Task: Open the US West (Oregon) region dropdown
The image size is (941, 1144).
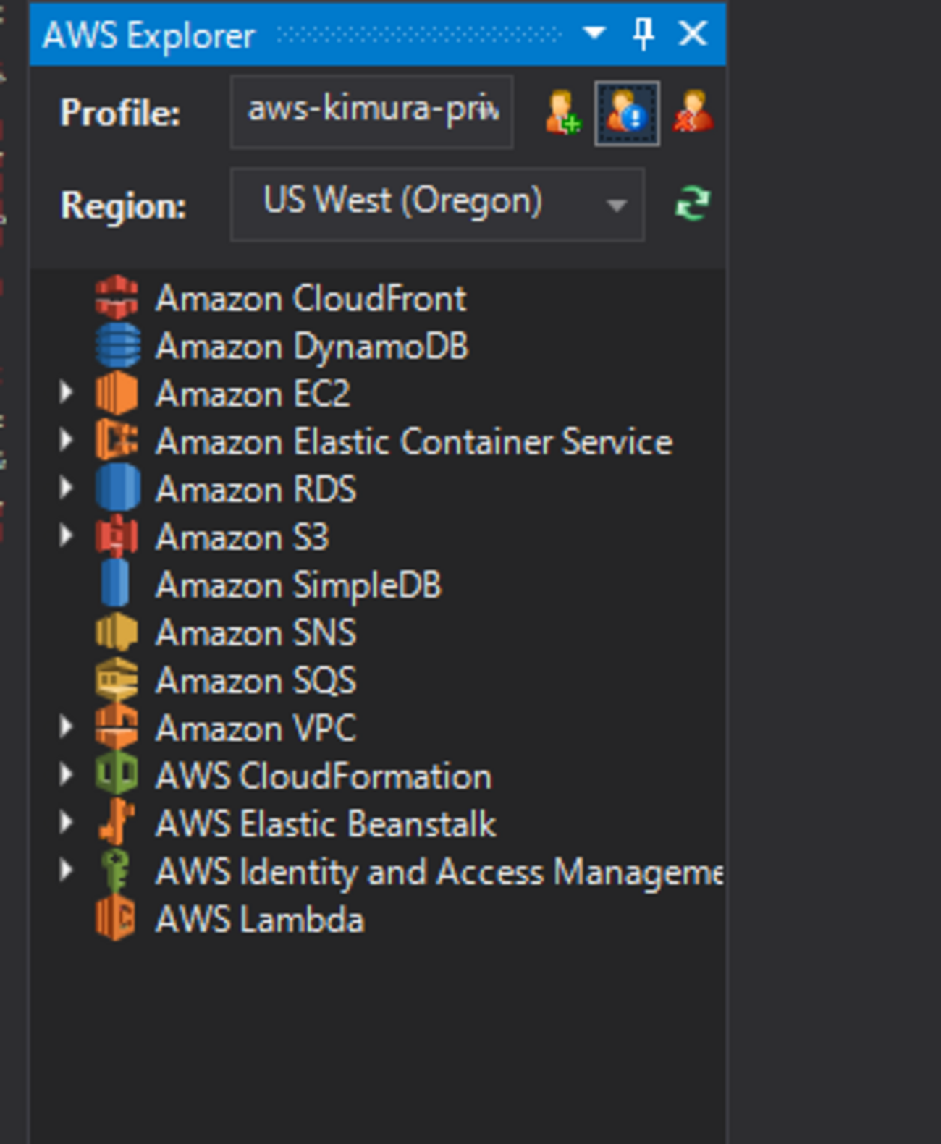Action: tap(616, 205)
